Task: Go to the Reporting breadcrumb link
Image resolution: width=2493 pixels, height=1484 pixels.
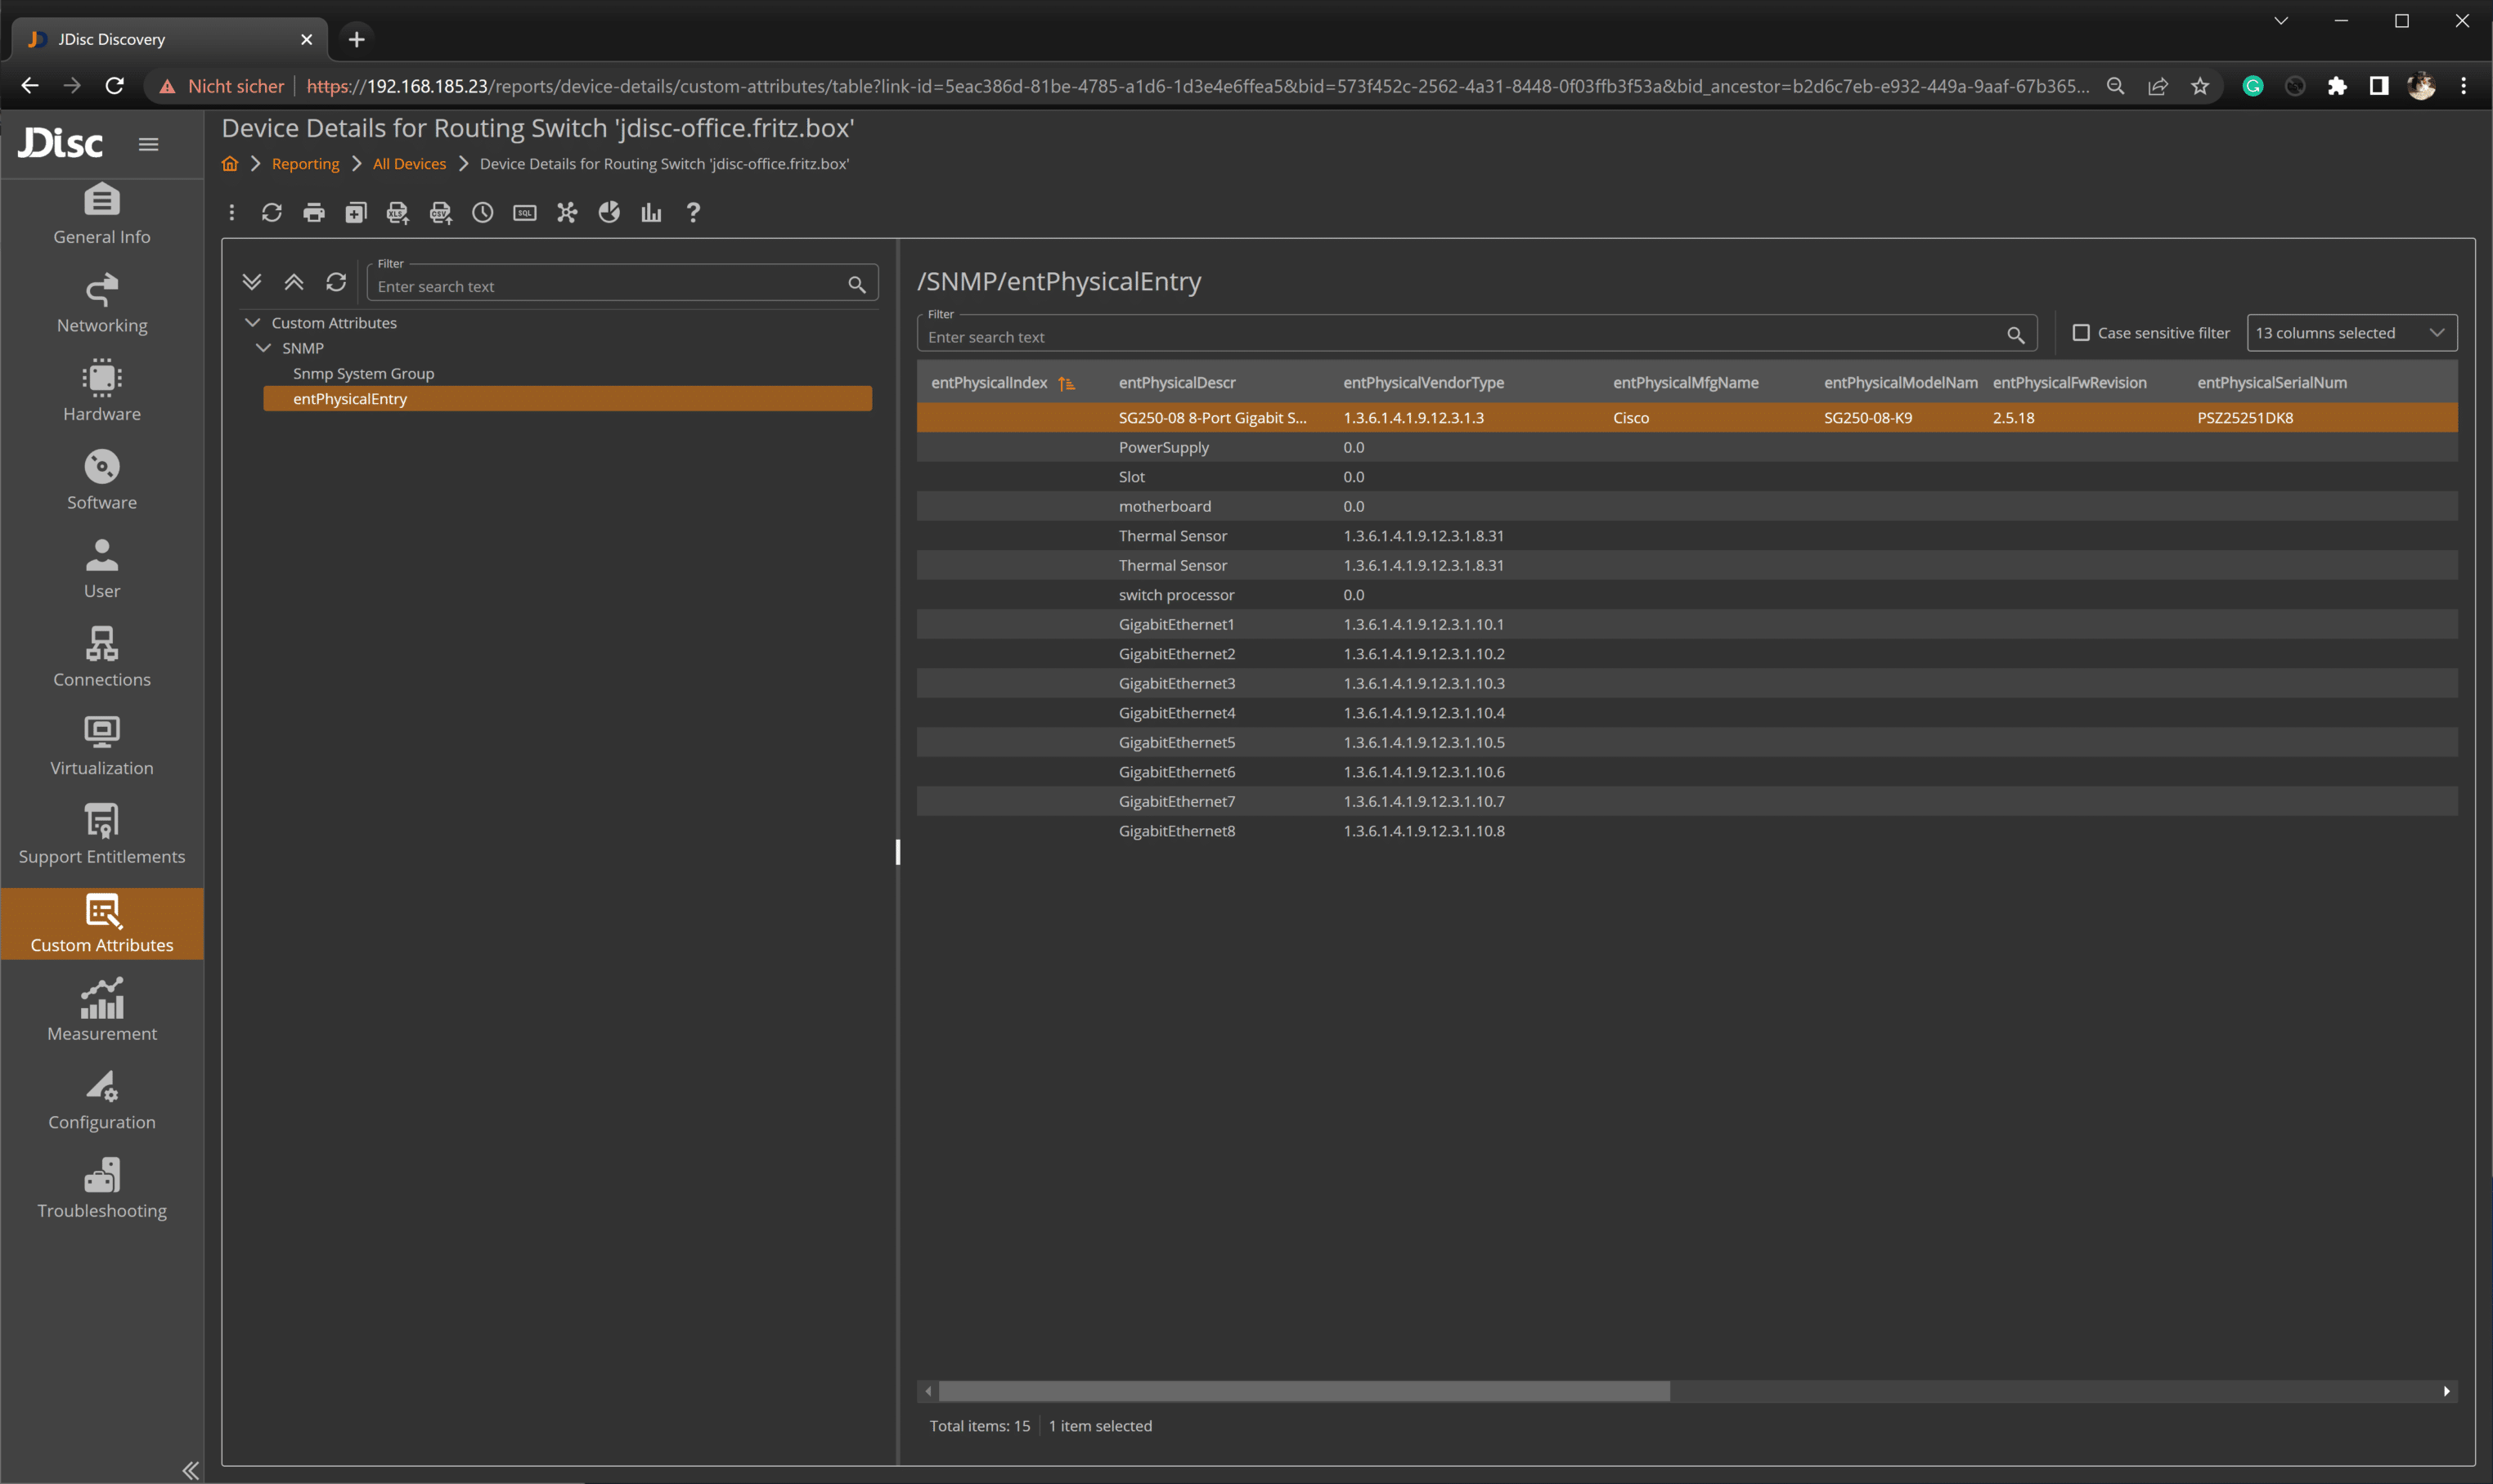Action: point(305,163)
